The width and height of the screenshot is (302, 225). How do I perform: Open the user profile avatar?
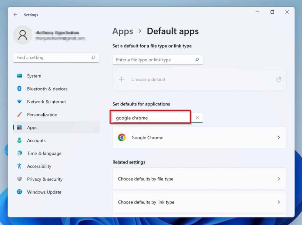pyautogui.click(x=22, y=35)
